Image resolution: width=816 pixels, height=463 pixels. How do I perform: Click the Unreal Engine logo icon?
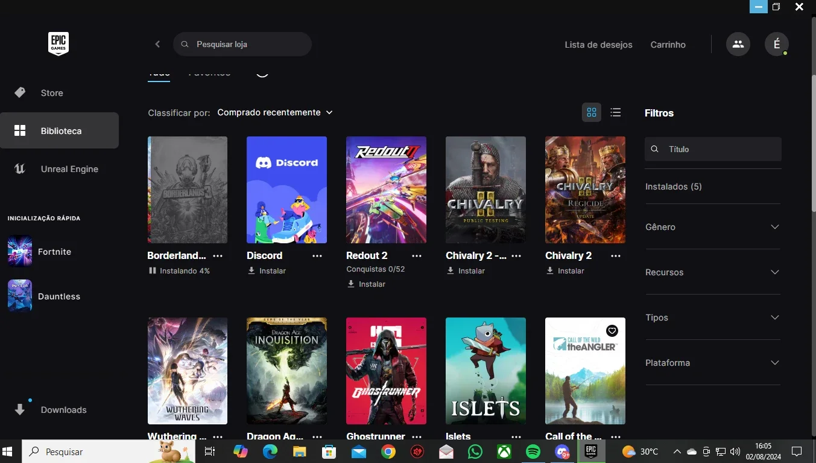pyautogui.click(x=20, y=169)
